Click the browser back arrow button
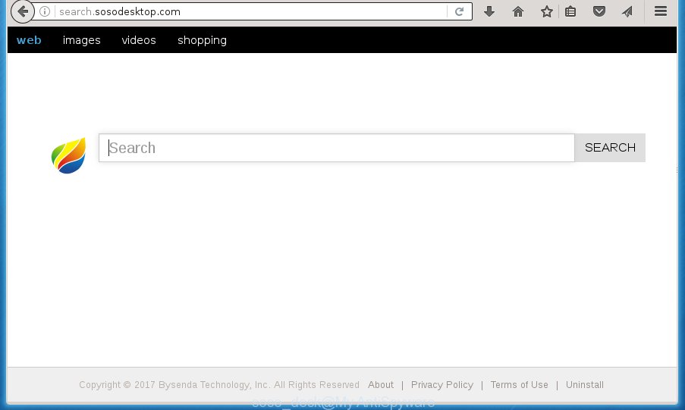685x410 pixels. pyautogui.click(x=22, y=11)
